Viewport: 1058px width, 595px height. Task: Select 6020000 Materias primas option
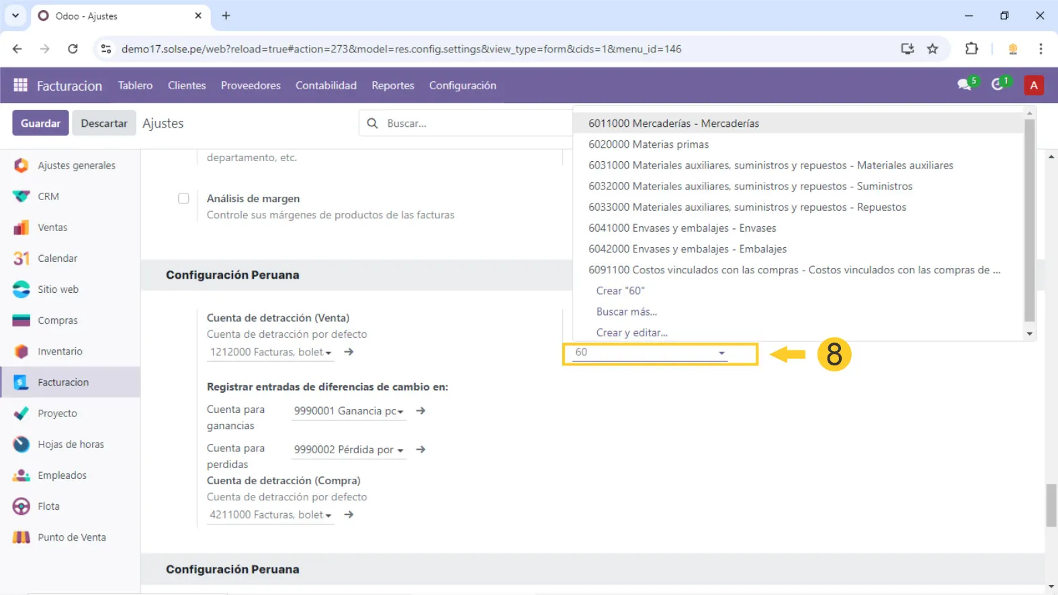pos(648,144)
